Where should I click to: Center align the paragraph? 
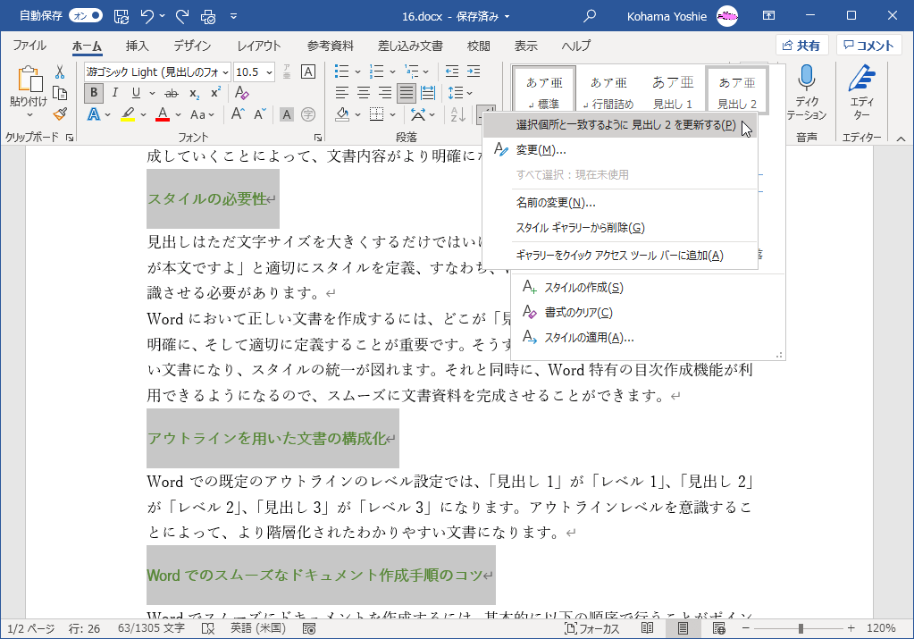click(363, 93)
